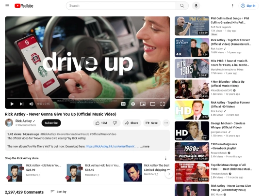Save video to a playlist
Viewport: 262px width, 196px height.
pos(151,123)
